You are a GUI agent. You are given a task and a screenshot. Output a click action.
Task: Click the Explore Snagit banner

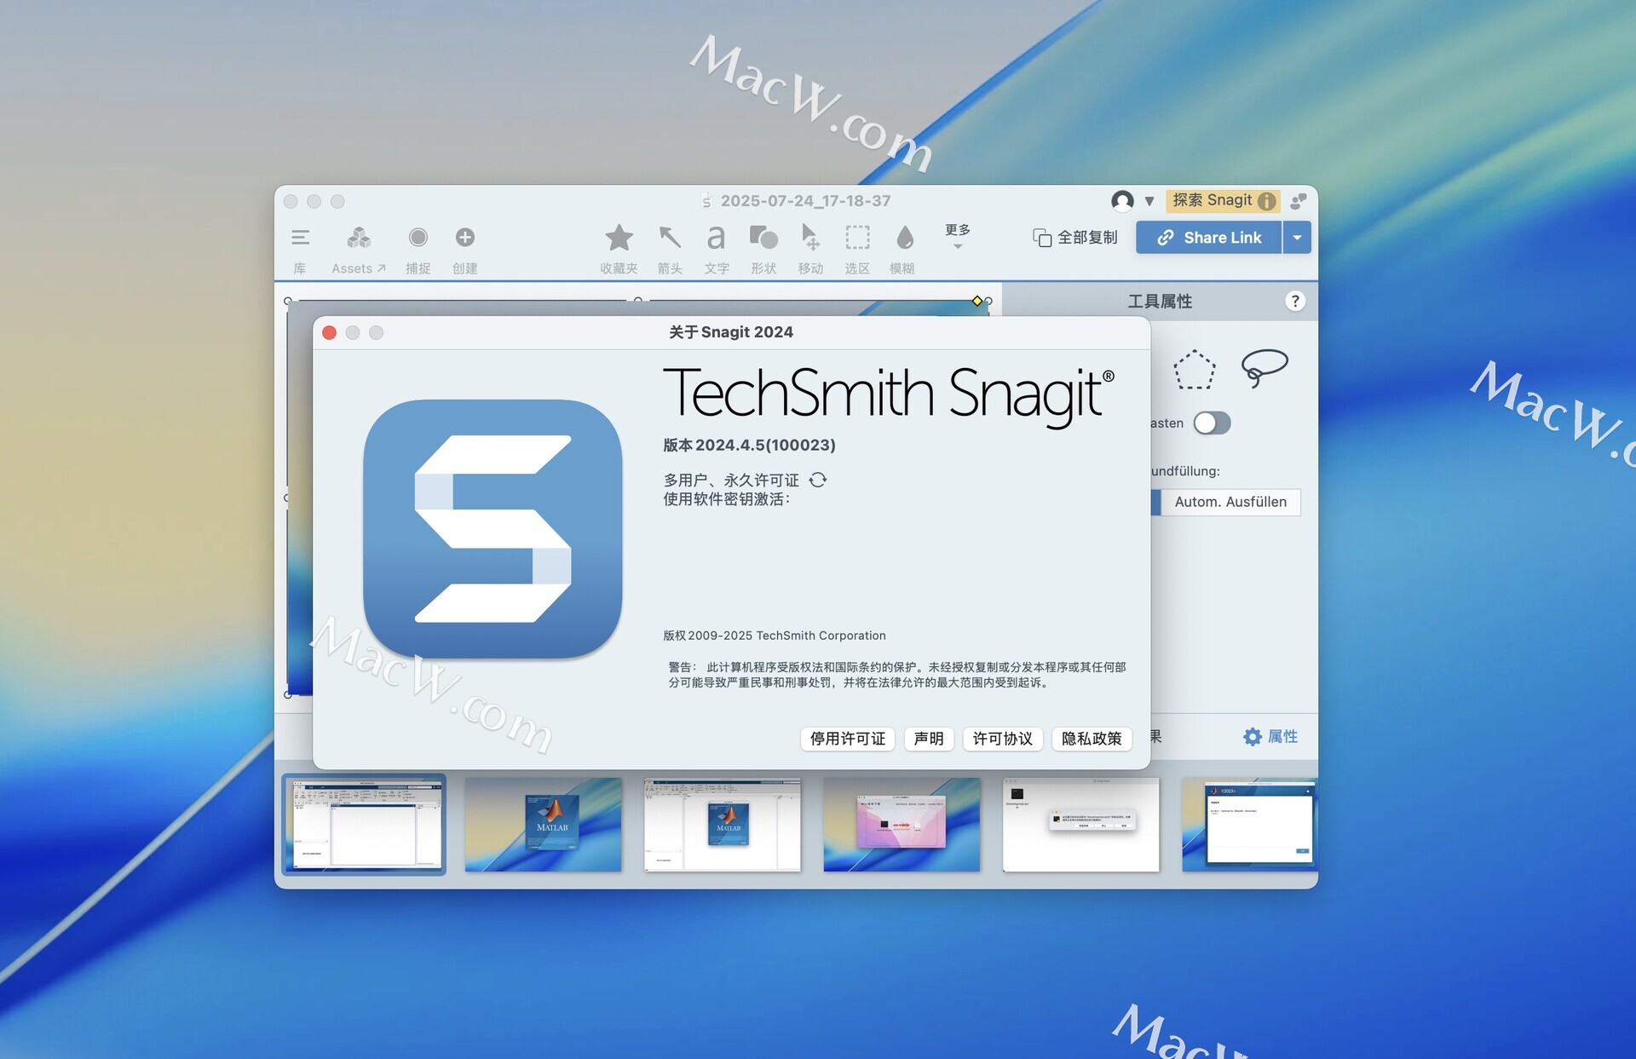[x=1223, y=201]
